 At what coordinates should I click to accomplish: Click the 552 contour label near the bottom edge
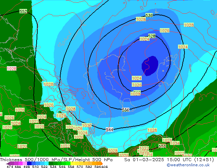click(162, 146)
